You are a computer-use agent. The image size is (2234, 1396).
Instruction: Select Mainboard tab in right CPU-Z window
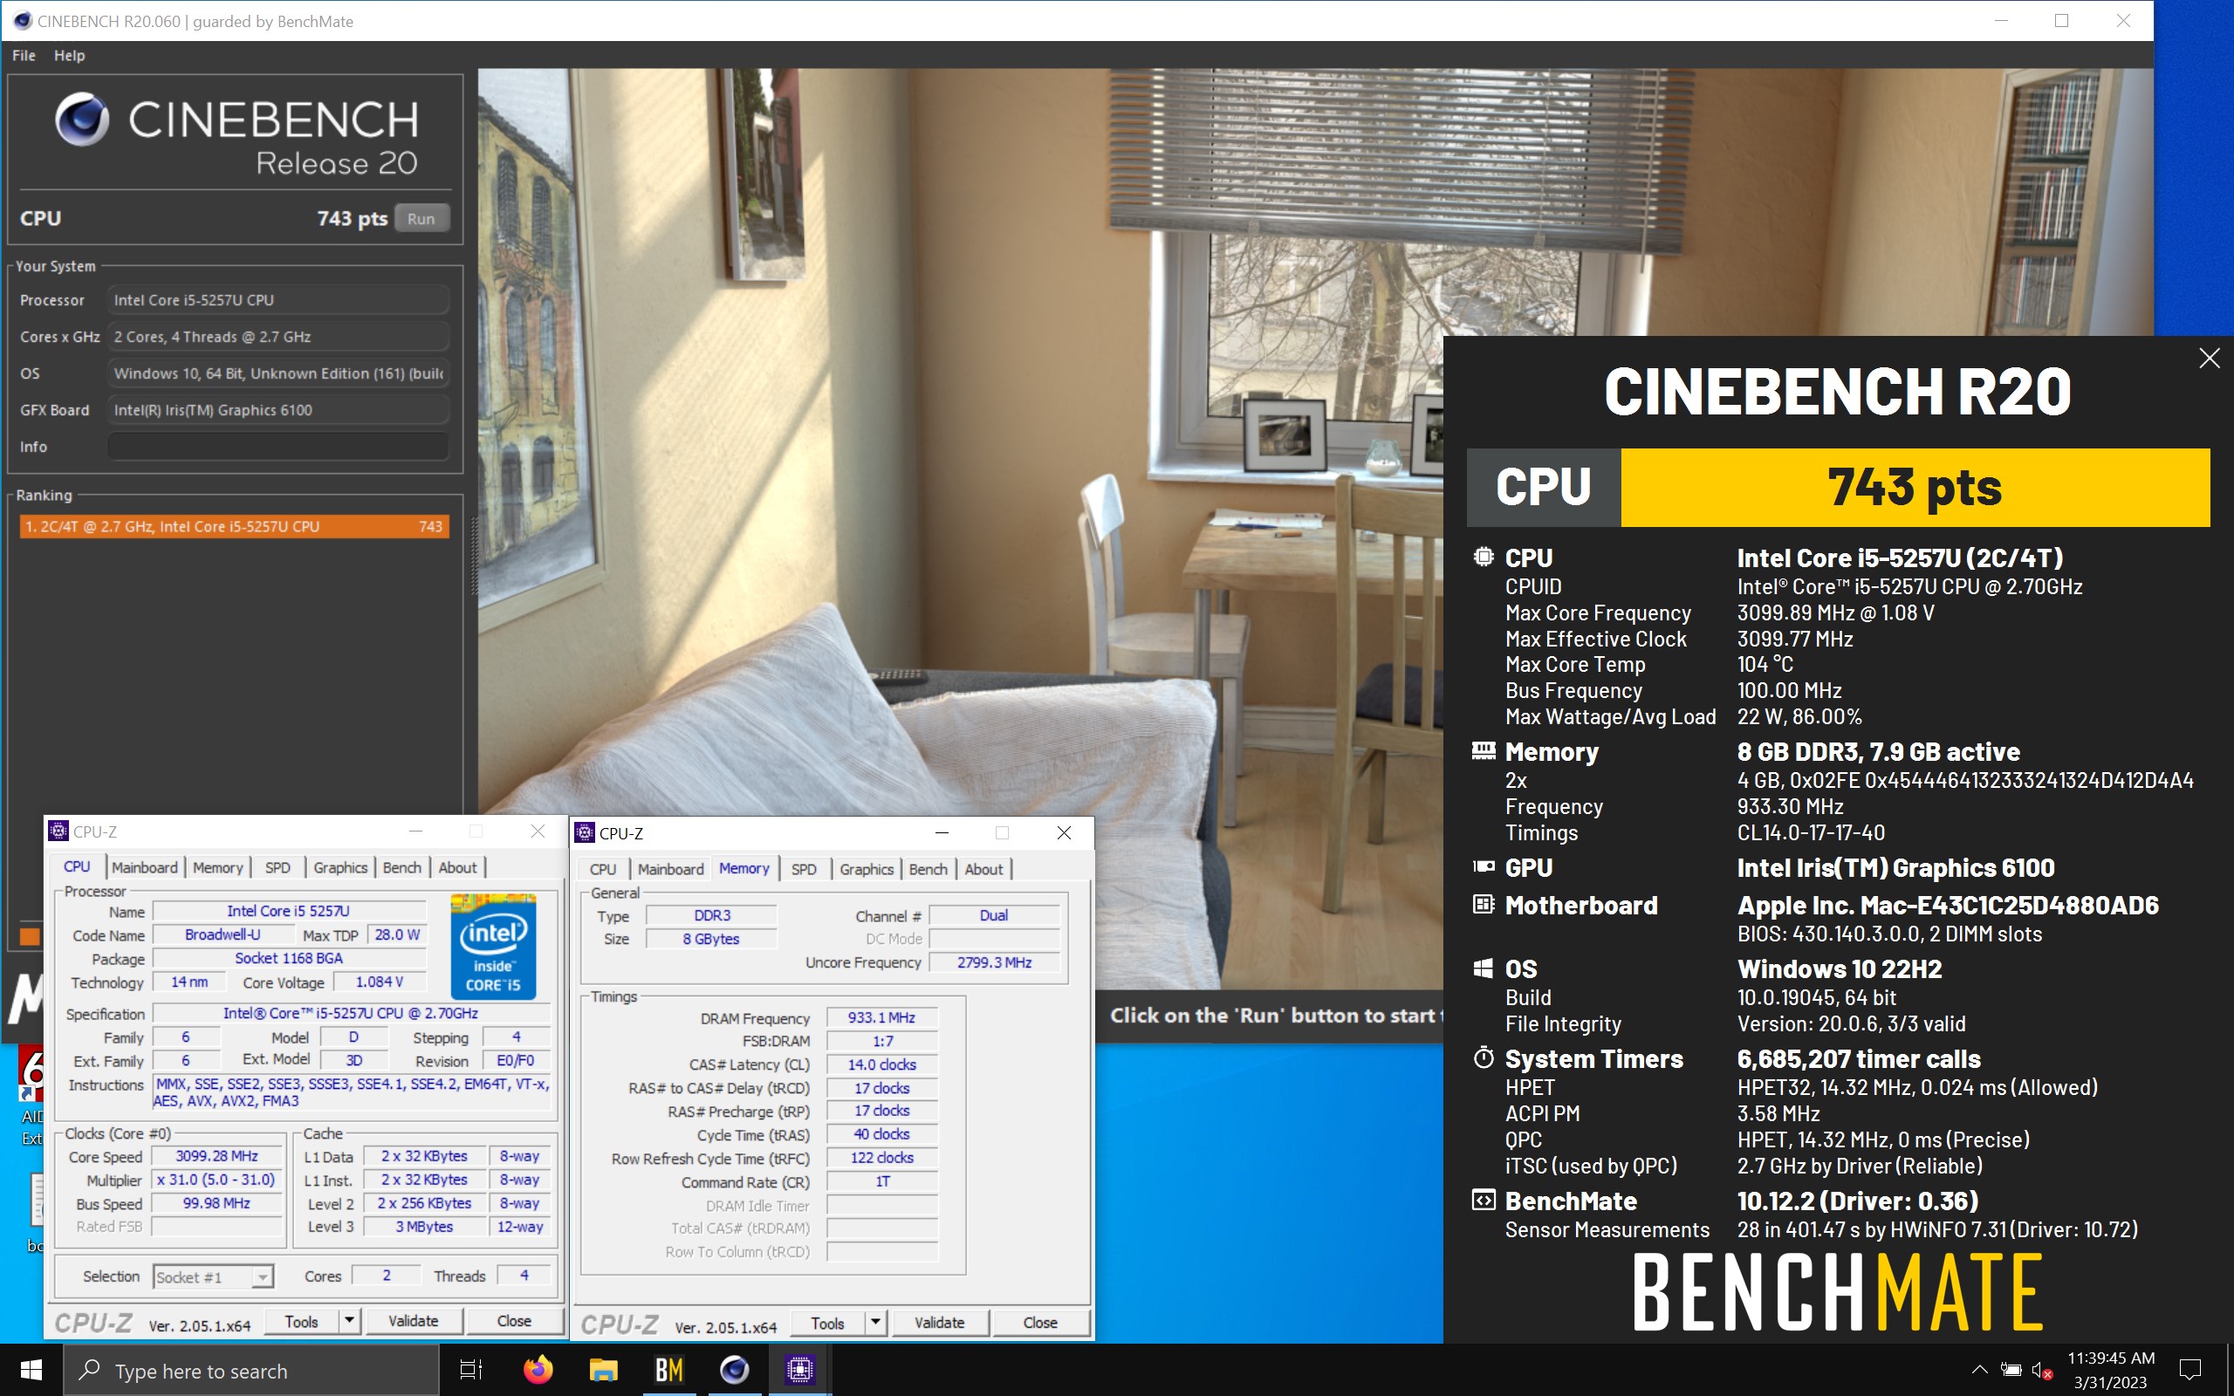point(670,870)
